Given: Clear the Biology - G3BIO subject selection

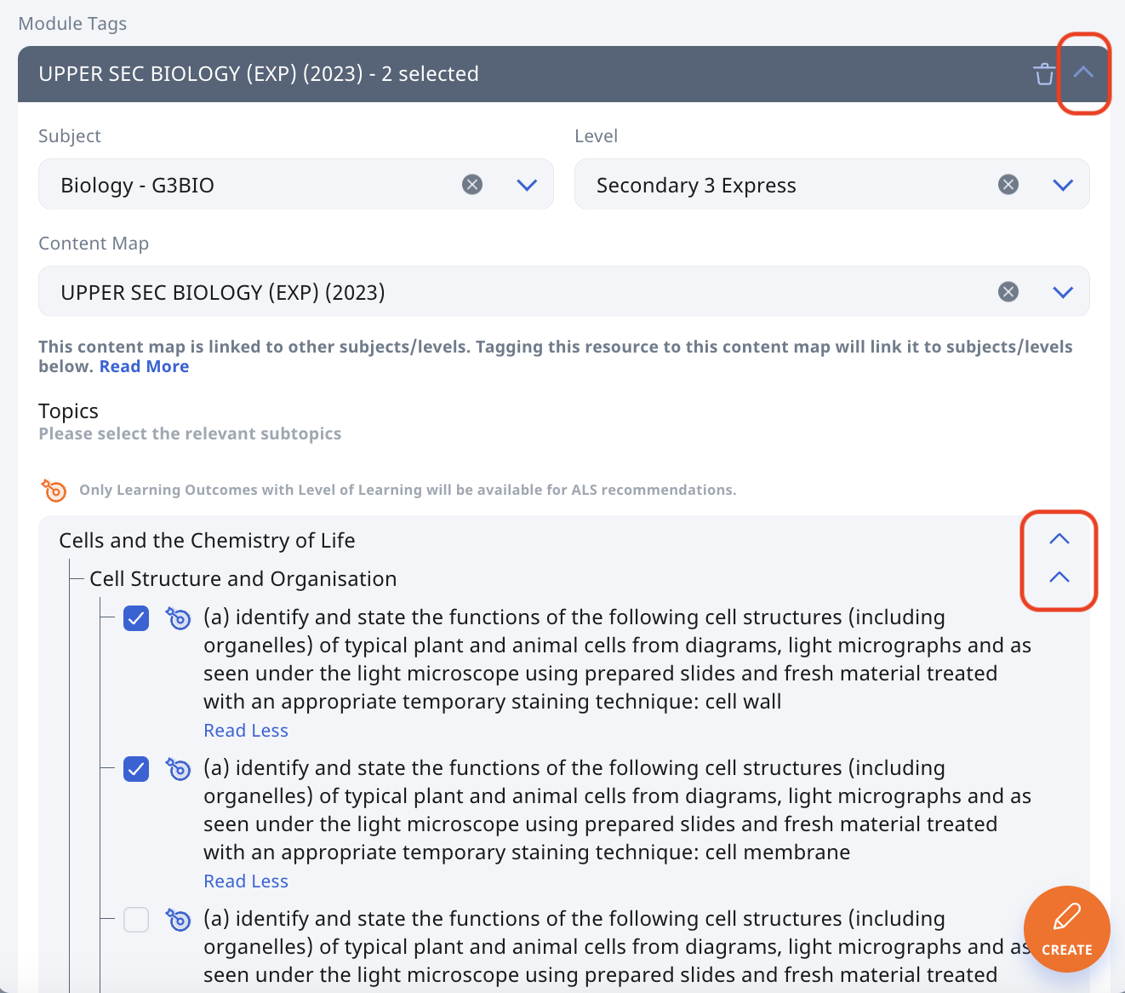Looking at the screenshot, I should [x=473, y=184].
